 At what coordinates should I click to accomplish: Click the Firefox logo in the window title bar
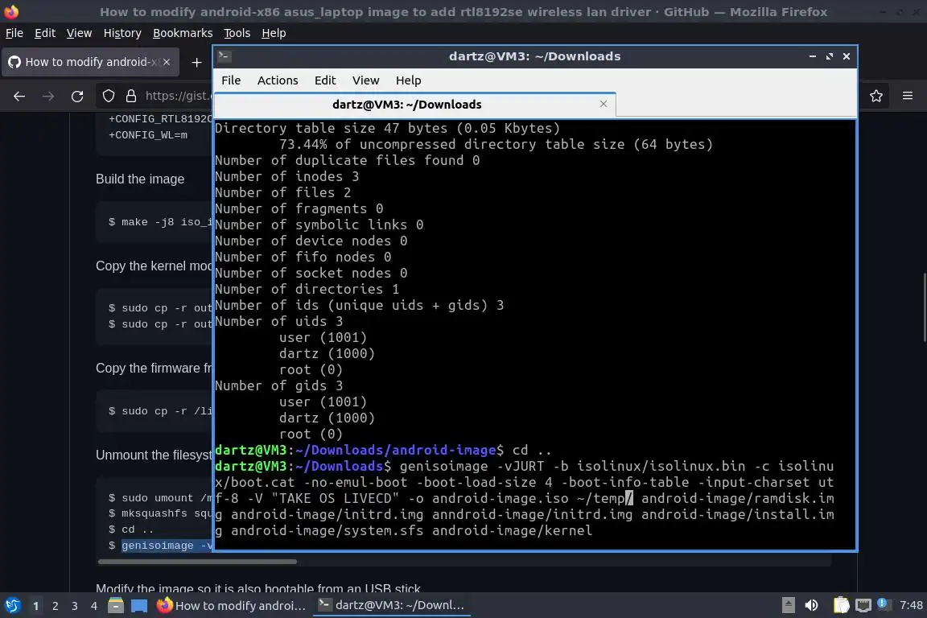pos(11,11)
